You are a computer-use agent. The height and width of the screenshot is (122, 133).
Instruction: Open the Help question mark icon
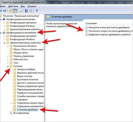pos(26,11)
